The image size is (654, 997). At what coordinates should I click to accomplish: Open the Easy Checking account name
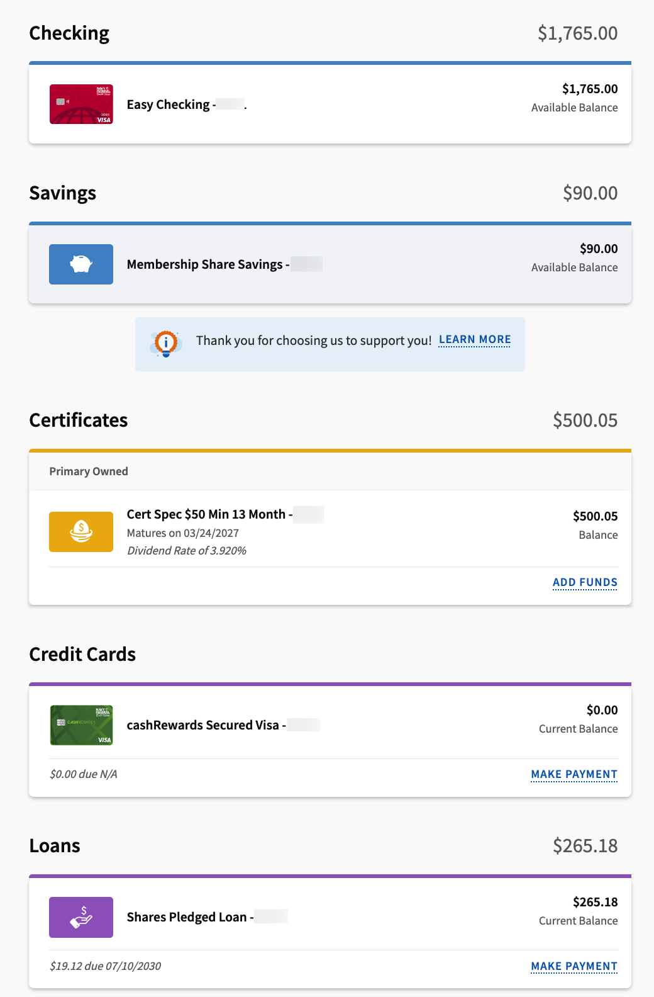169,104
